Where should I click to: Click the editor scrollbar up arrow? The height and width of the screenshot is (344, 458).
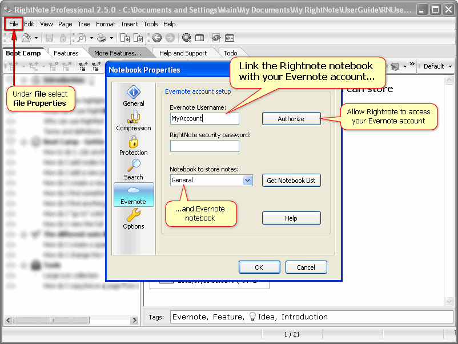(449, 79)
